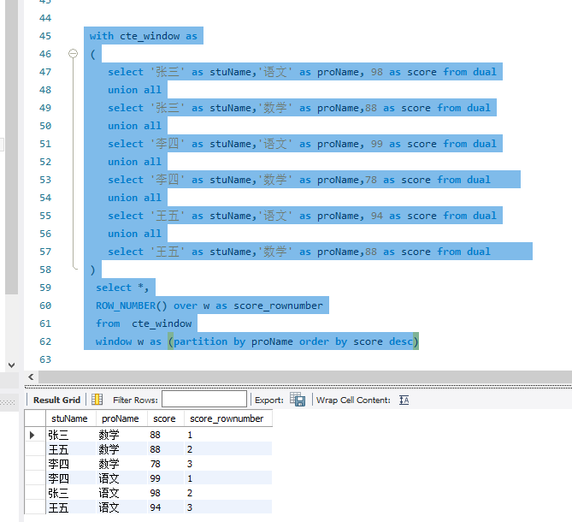572x522 pixels.
Task: Select cell 张三 in the first result row
Action: 71,435
